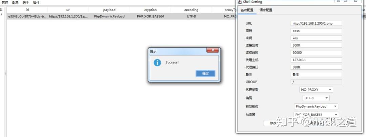Click the payload column header
This screenshot has height=137, width=366.
[x=109, y=10]
